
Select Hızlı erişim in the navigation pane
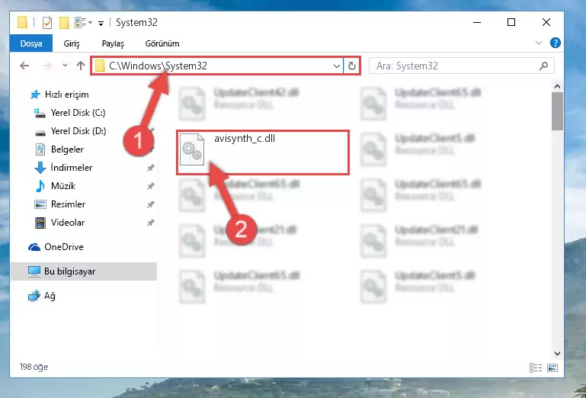66,95
